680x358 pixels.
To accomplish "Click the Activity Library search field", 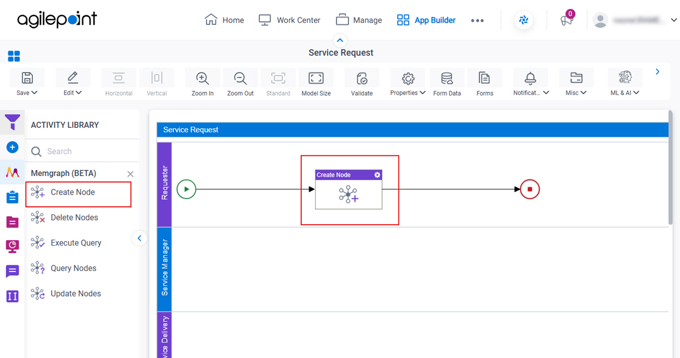I will (82, 151).
